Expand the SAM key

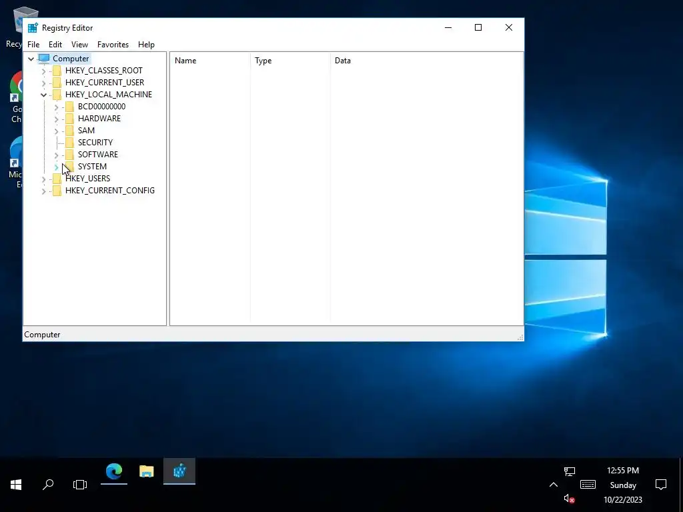click(x=56, y=131)
